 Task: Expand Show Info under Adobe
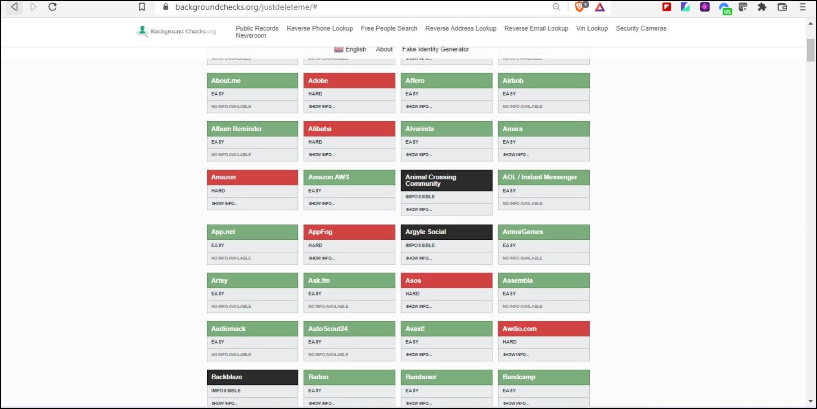(321, 107)
